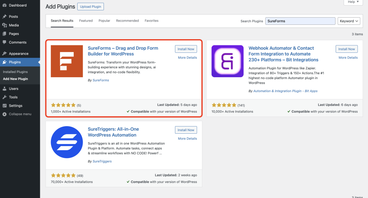Click the SureForms five-star rating
Screen dimensions: 368x198
click(x=63, y=105)
